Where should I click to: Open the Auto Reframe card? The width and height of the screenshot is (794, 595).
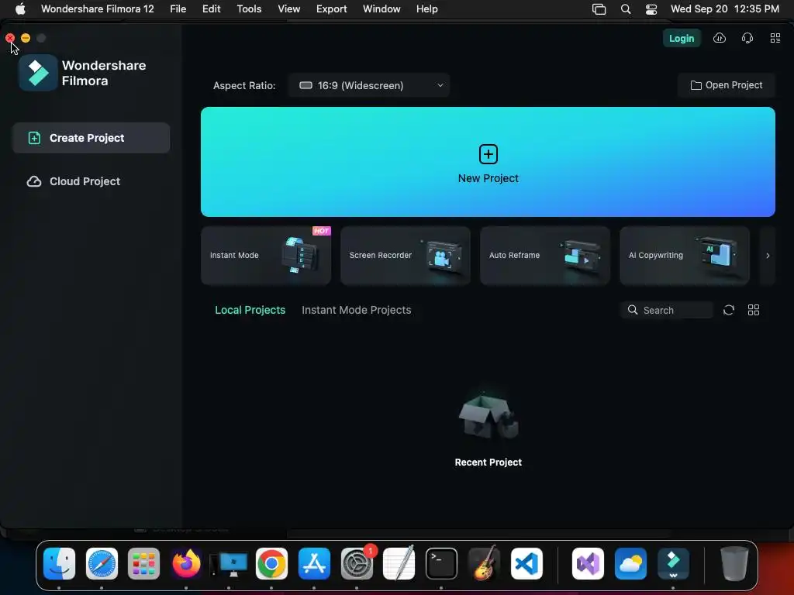545,256
